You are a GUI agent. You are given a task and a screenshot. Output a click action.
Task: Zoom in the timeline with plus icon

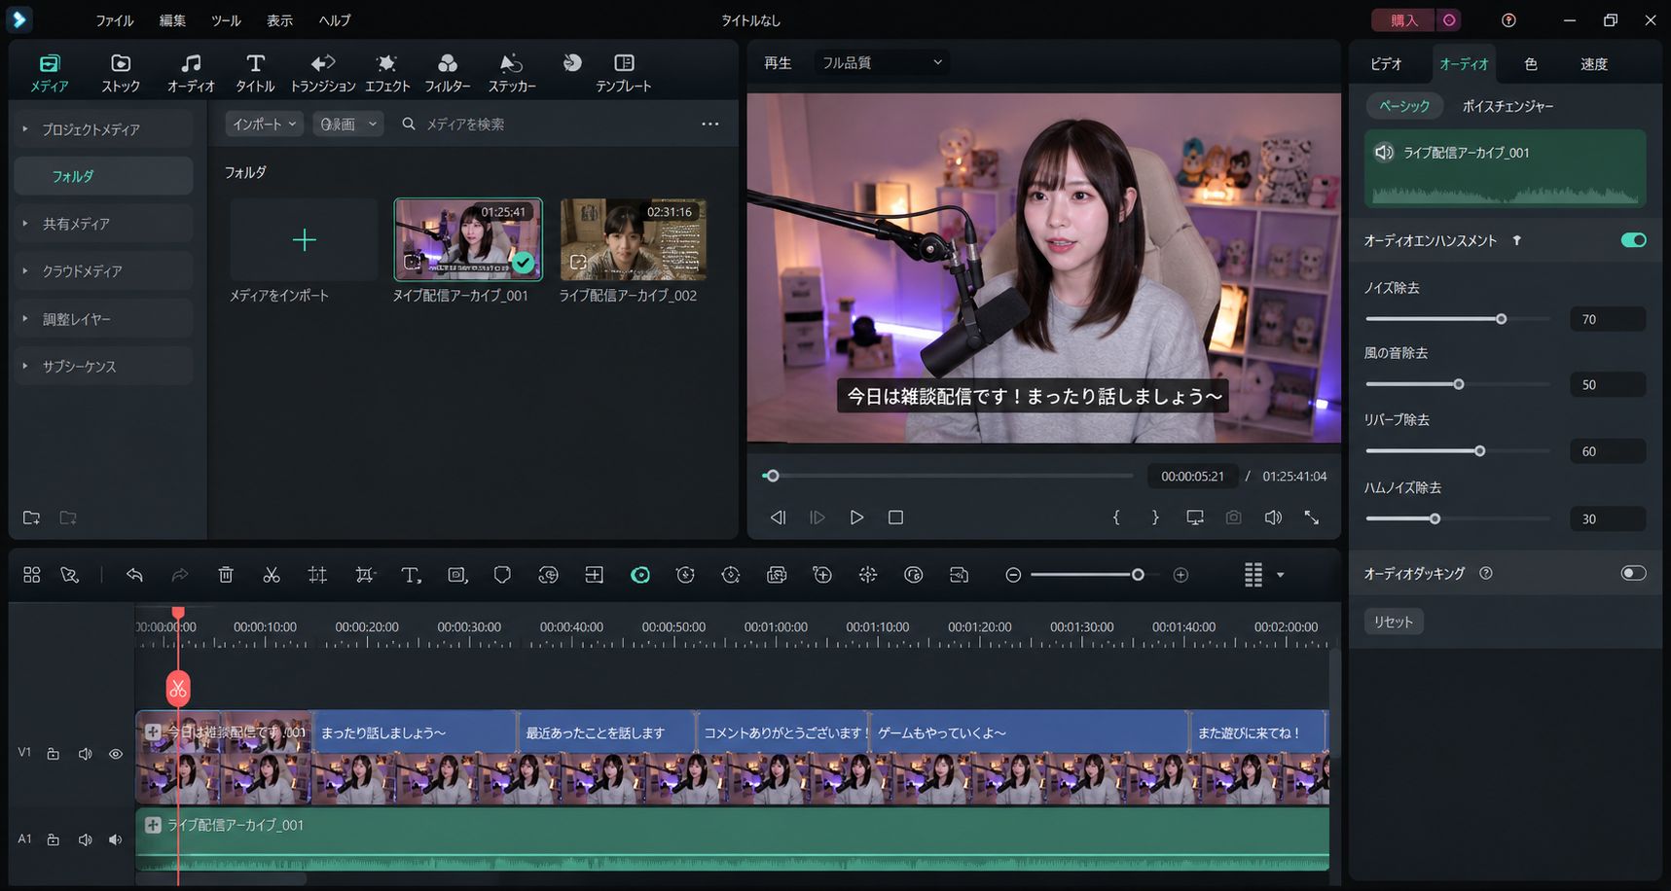click(1181, 575)
